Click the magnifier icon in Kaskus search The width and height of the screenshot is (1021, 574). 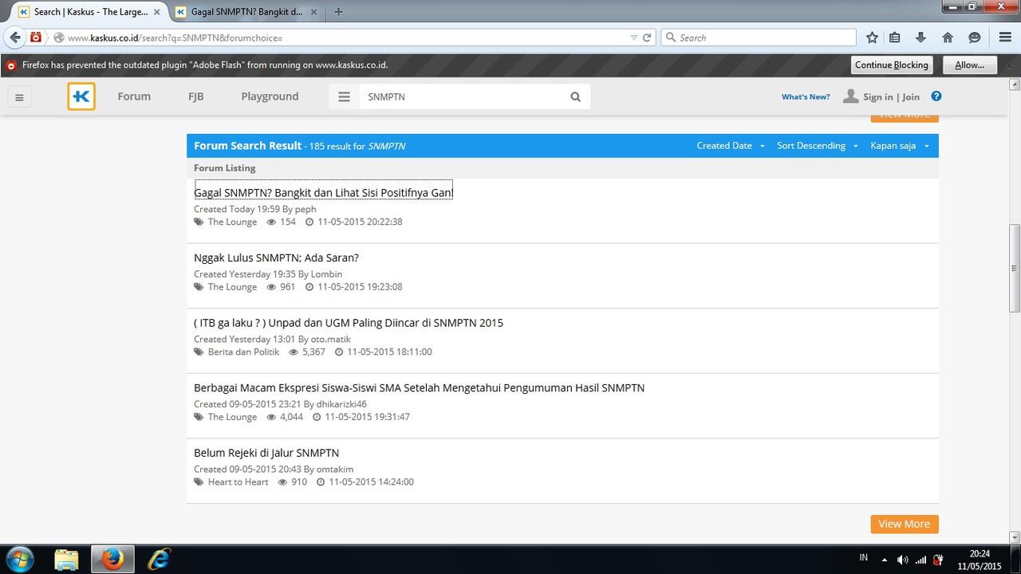tap(575, 96)
